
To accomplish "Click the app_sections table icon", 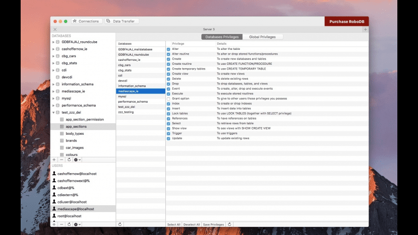I will 61,127.
